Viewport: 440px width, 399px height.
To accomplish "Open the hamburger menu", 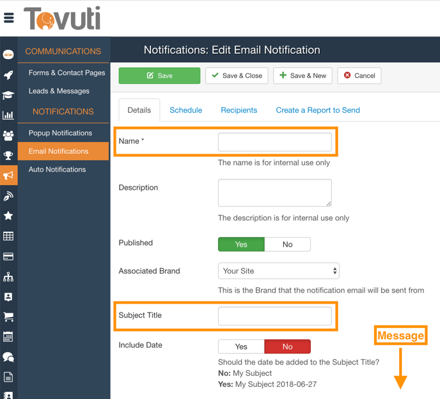I will pyautogui.click(x=9, y=18).
